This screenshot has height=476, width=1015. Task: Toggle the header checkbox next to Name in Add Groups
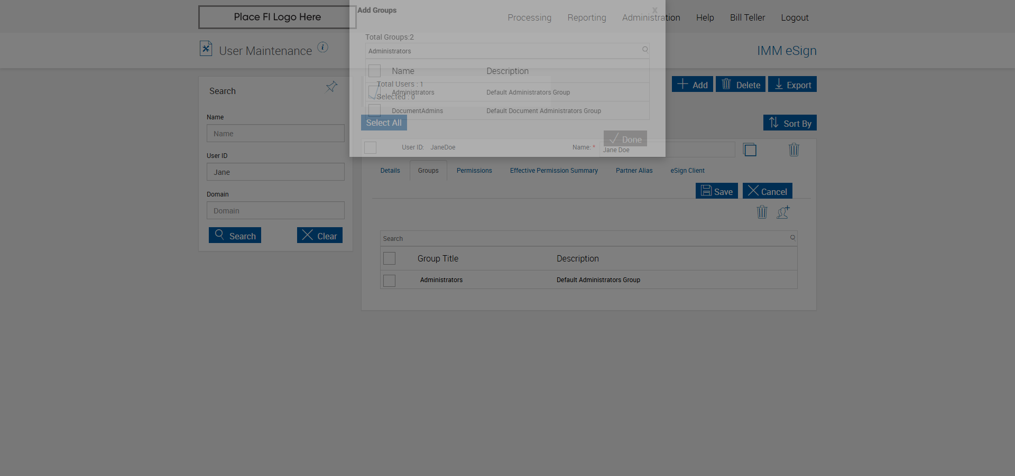tap(374, 71)
